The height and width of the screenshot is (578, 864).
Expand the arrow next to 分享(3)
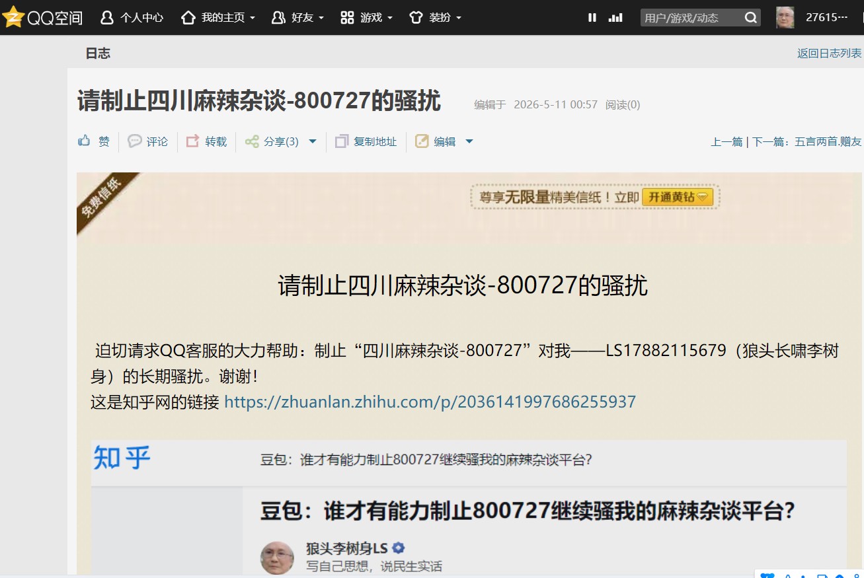[x=313, y=141]
